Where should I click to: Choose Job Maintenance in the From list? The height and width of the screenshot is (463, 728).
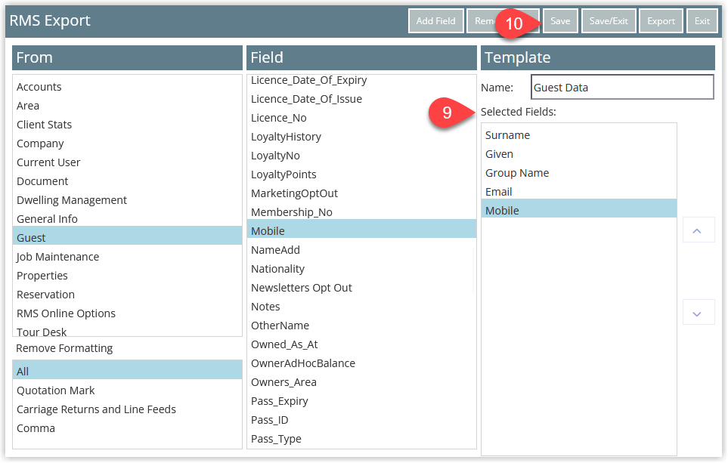click(127, 257)
